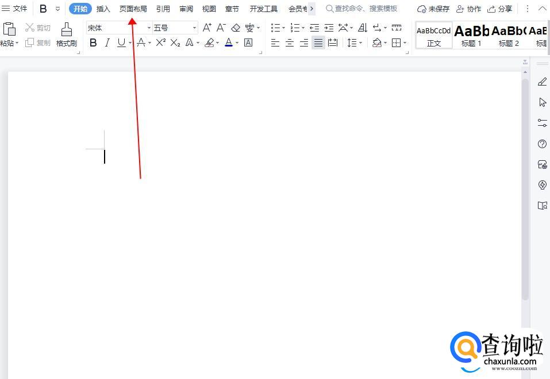
Task: Insert a numbered list
Action: pyautogui.click(x=295, y=28)
